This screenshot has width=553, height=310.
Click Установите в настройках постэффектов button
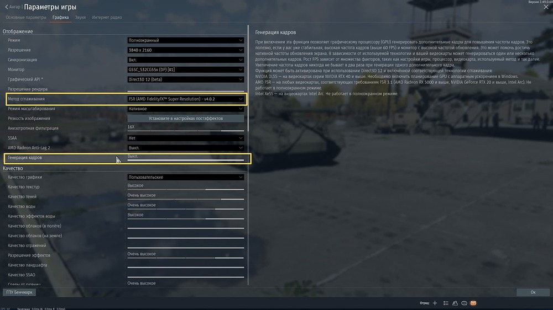[185, 119]
